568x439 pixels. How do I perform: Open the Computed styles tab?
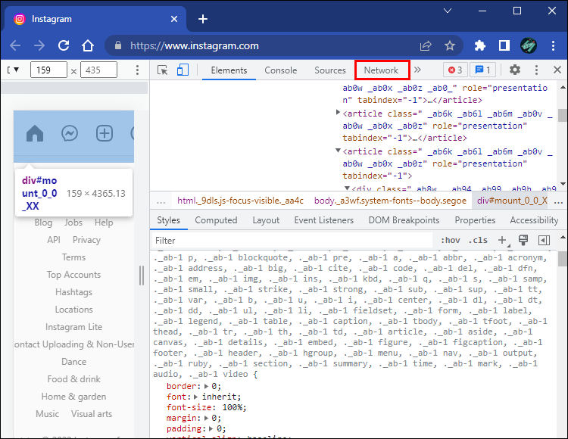point(216,220)
